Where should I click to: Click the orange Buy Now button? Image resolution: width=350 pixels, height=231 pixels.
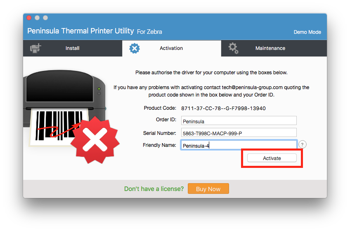208,189
